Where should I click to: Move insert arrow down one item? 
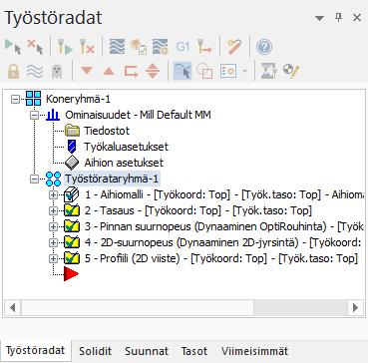tap(87, 71)
